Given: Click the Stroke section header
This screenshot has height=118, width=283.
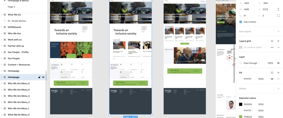Looking at the screenshot, I should pos(243,88).
